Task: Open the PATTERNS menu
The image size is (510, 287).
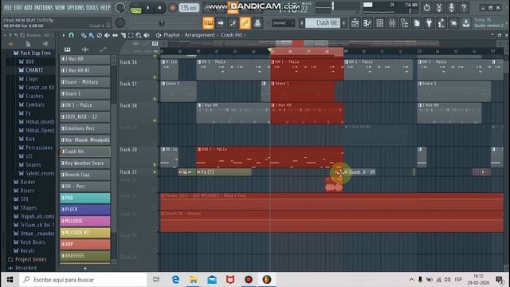Action: click(44, 7)
